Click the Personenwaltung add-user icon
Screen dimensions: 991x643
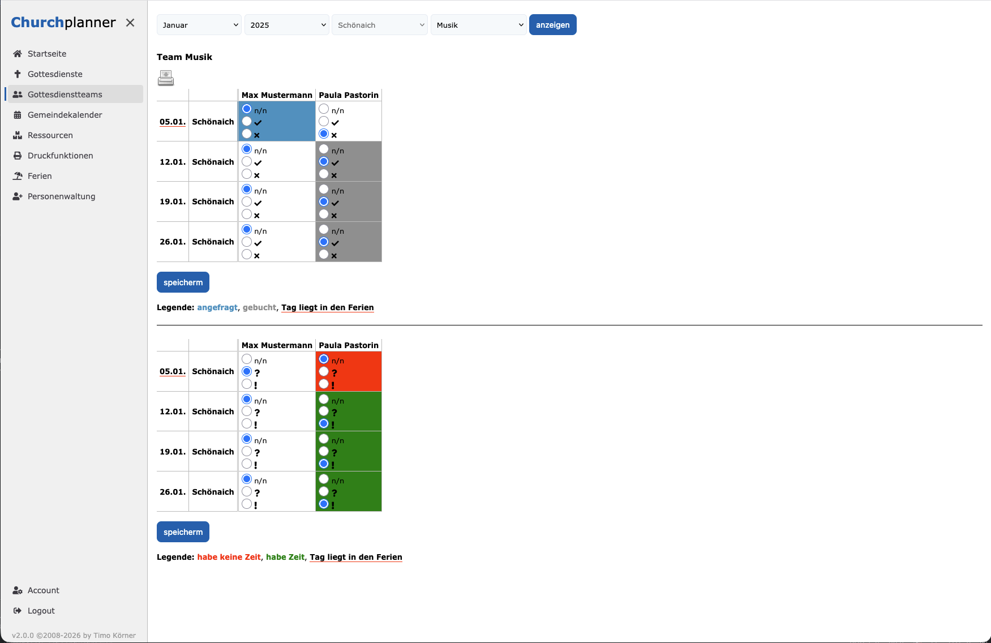click(18, 196)
